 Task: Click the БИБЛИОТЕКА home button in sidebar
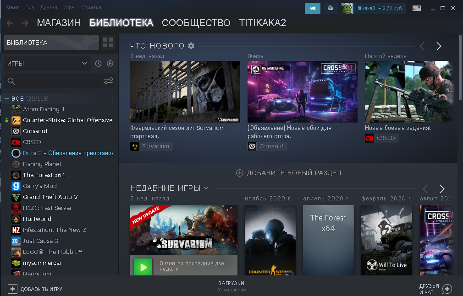[51, 43]
